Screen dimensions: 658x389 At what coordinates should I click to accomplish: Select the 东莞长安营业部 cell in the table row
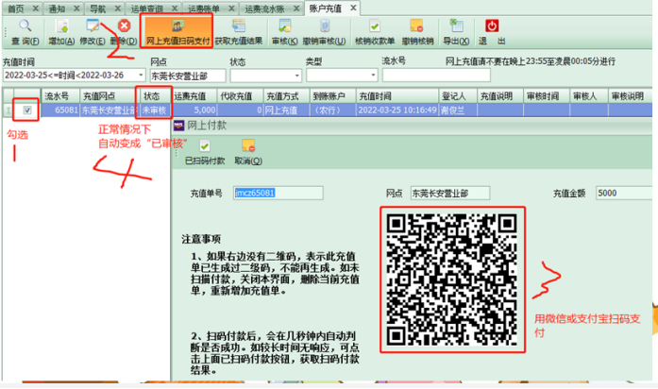click(x=108, y=110)
